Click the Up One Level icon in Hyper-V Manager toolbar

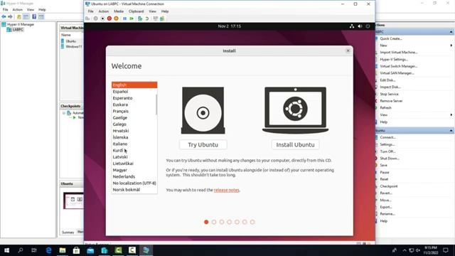pos(19,17)
